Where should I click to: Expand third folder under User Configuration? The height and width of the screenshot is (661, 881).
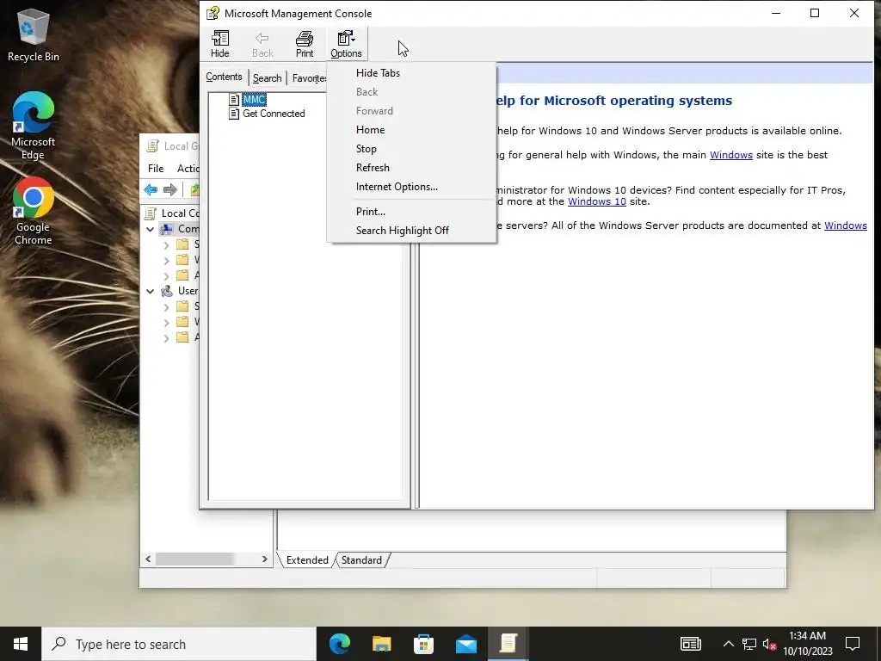166,337
